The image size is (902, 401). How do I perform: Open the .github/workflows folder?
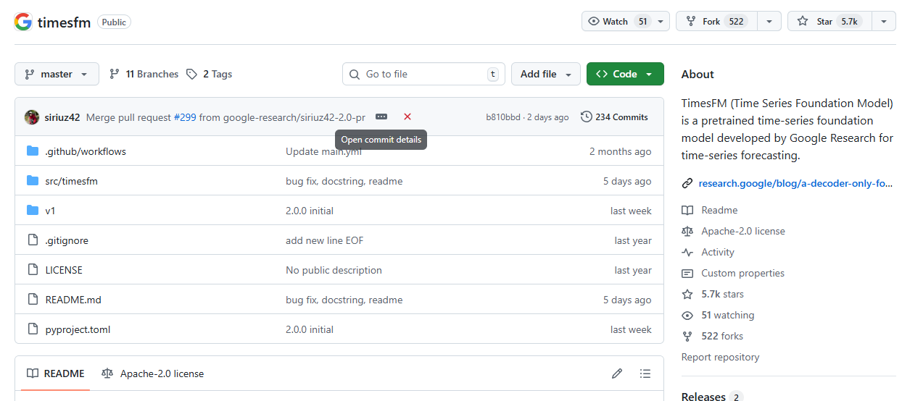click(86, 151)
